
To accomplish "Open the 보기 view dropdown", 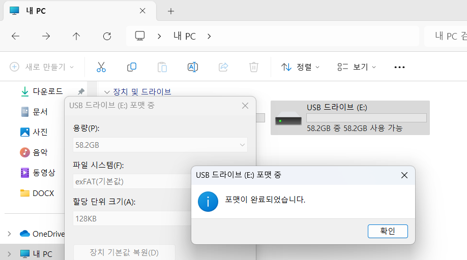I will [x=357, y=67].
